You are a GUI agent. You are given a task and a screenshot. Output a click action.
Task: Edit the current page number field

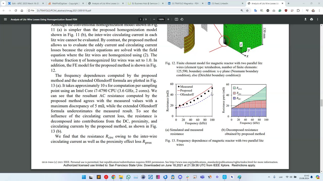click(141, 19)
